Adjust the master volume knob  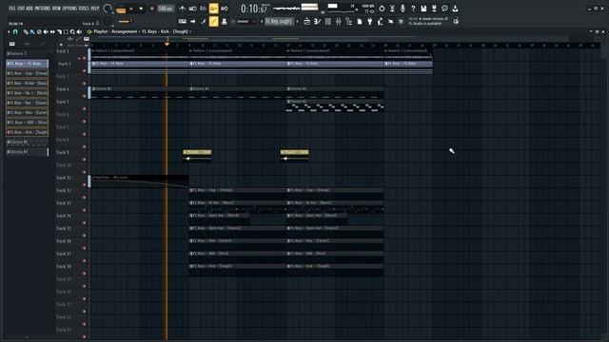108,9
